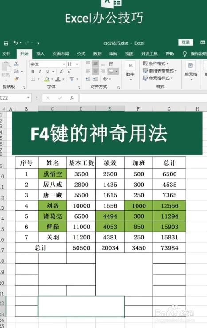
Task: Open the 套用表格格式 dropdown
Action: (160, 71)
